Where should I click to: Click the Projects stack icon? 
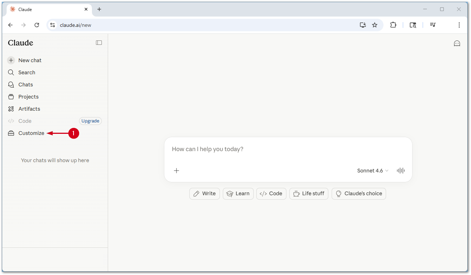coord(11,97)
